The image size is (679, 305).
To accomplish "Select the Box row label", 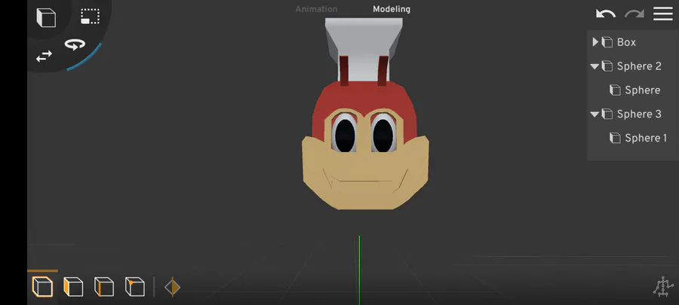I will (626, 42).
